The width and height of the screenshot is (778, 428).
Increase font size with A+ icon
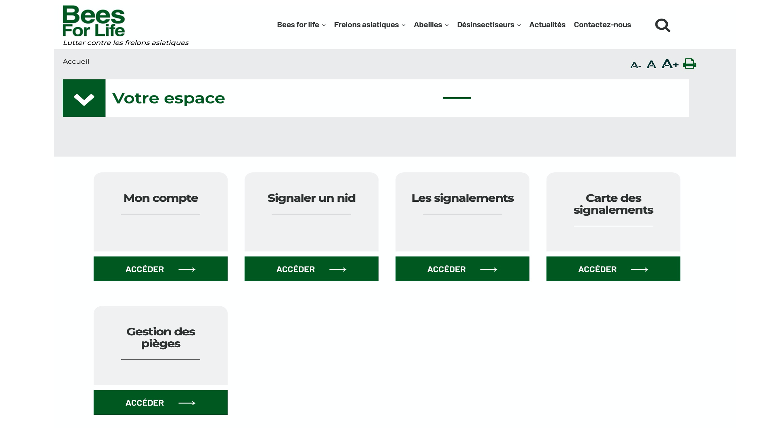point(670,64)
